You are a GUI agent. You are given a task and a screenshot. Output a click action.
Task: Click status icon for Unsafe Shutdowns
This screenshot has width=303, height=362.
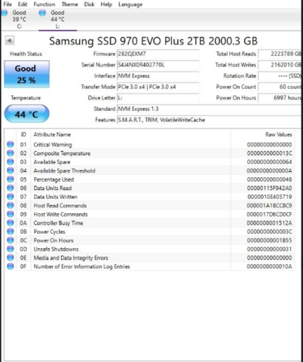click(x=11, y=249)
